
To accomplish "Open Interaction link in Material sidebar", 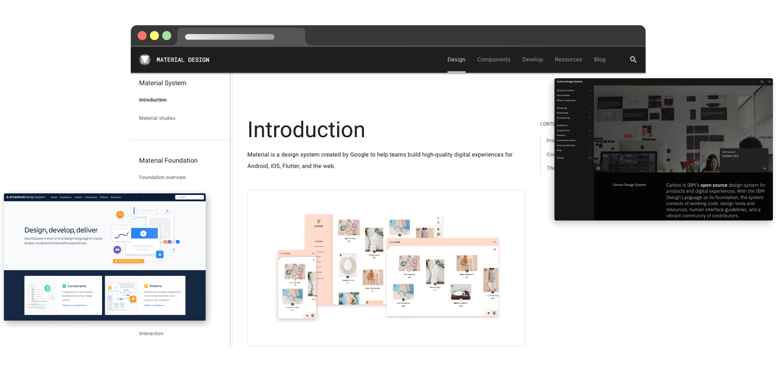I will [151, 333].
